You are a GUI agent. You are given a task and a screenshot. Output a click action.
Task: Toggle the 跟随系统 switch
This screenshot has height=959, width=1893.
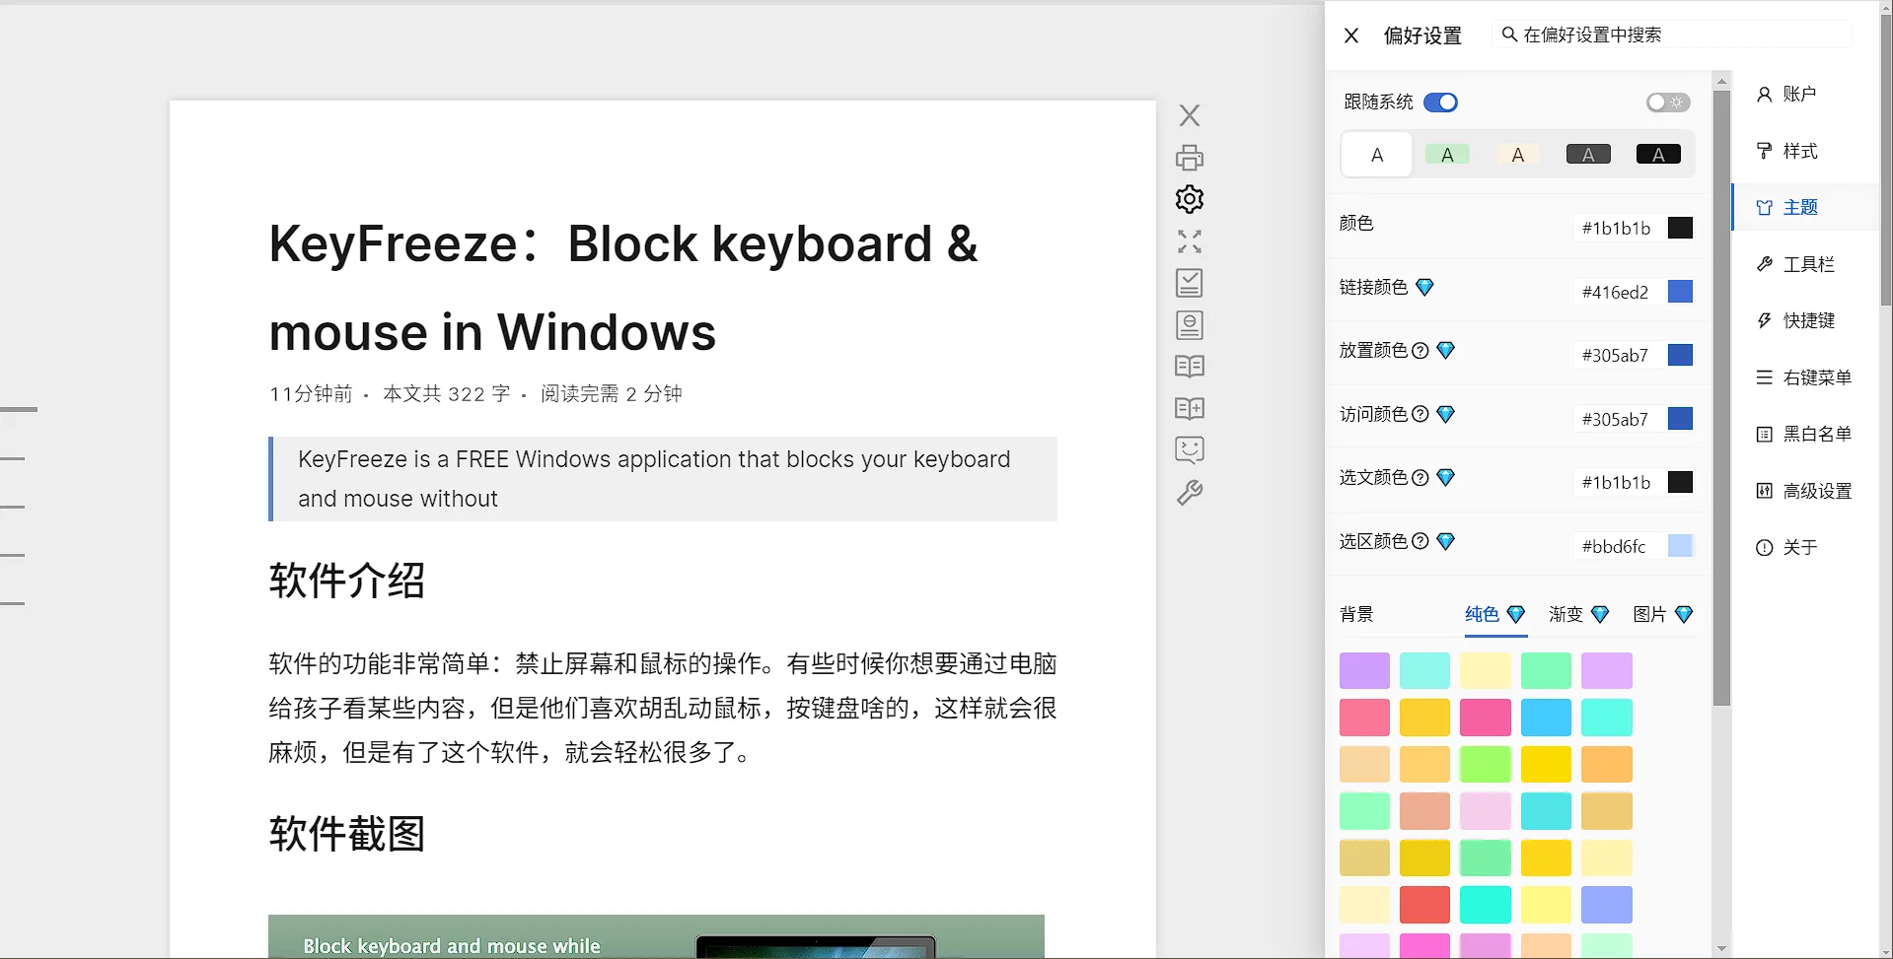coord(1440,103)
